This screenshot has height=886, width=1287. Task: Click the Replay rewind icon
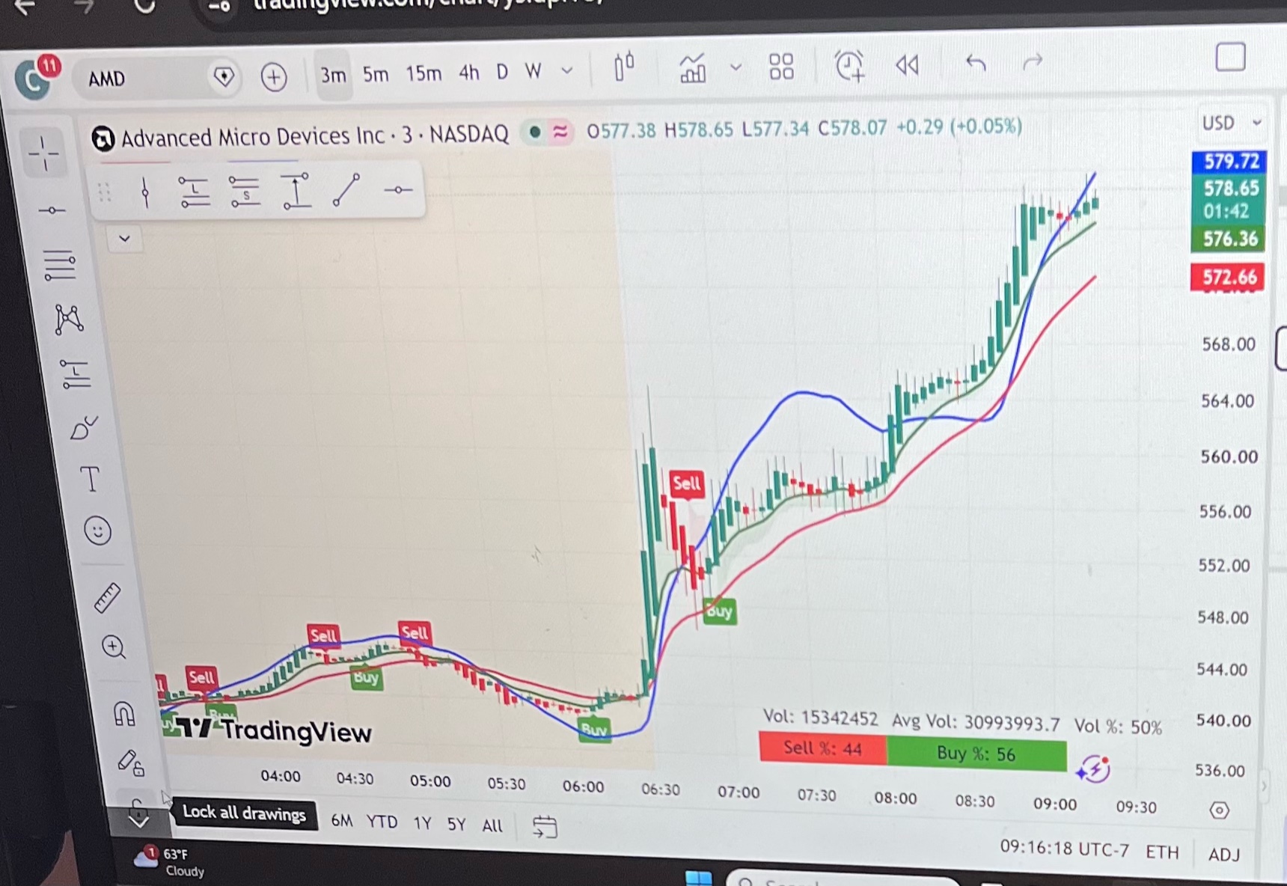click(x=908, y=65)
